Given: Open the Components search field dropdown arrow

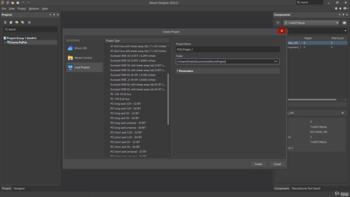Looking at the screenshot, I should 345,31.
